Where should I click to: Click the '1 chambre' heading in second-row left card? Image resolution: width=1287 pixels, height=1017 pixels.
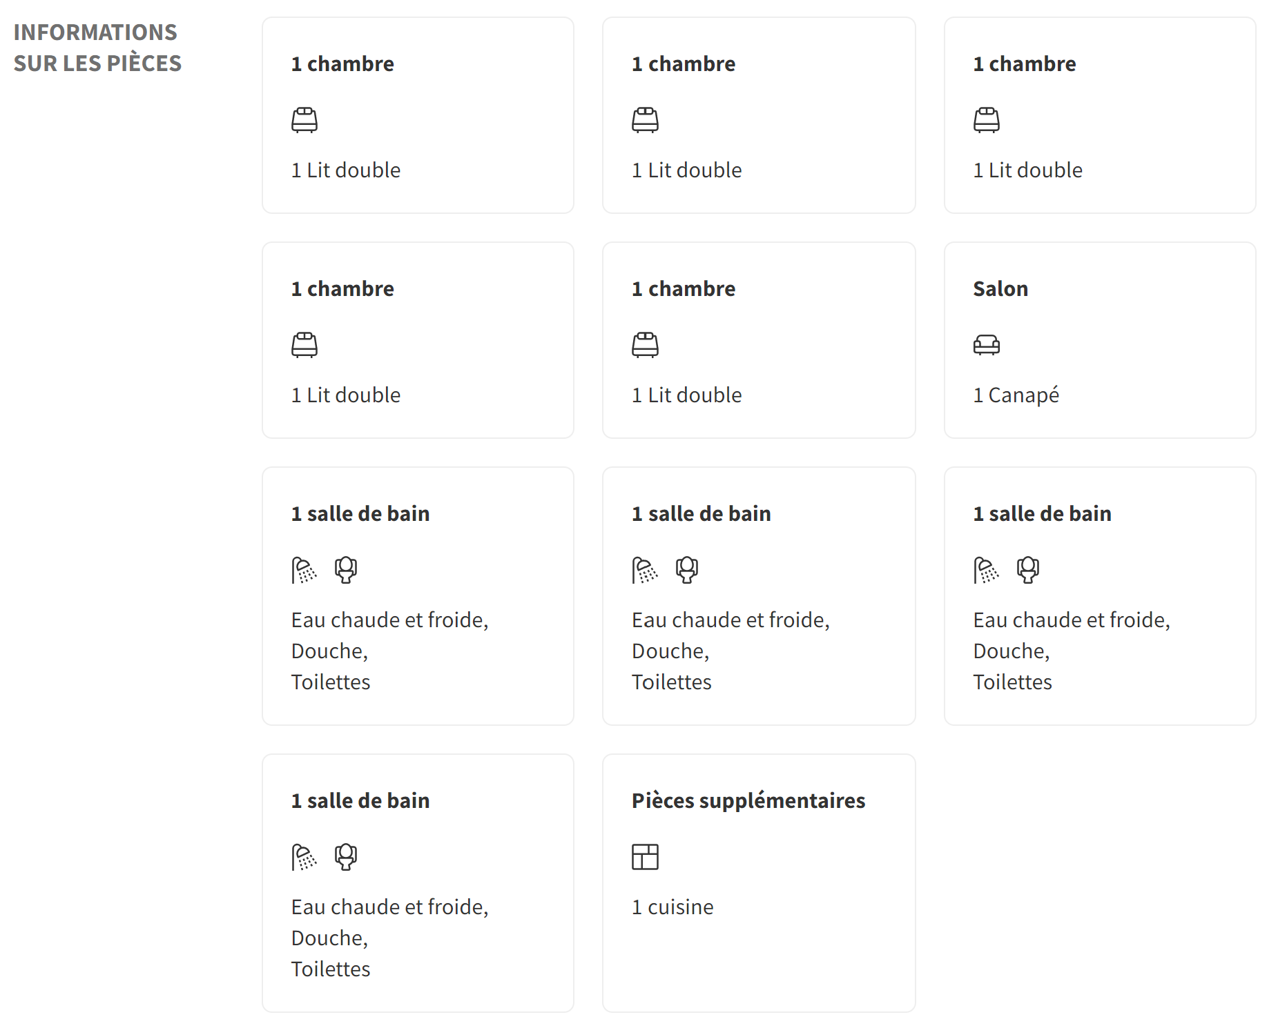point(342,288)
